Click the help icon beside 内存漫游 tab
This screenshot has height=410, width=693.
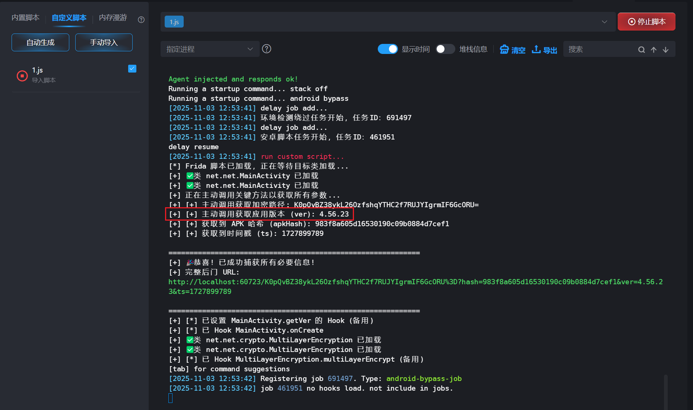(x=141, y=20)
